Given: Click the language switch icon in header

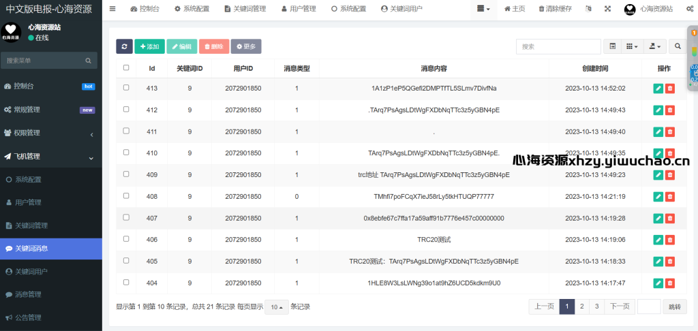Looking at the screenshot, I should (588, 8).
